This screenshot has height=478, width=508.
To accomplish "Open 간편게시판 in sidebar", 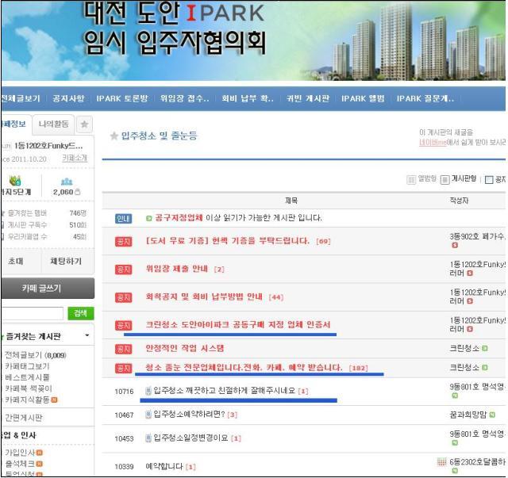I will pos(24,418).
